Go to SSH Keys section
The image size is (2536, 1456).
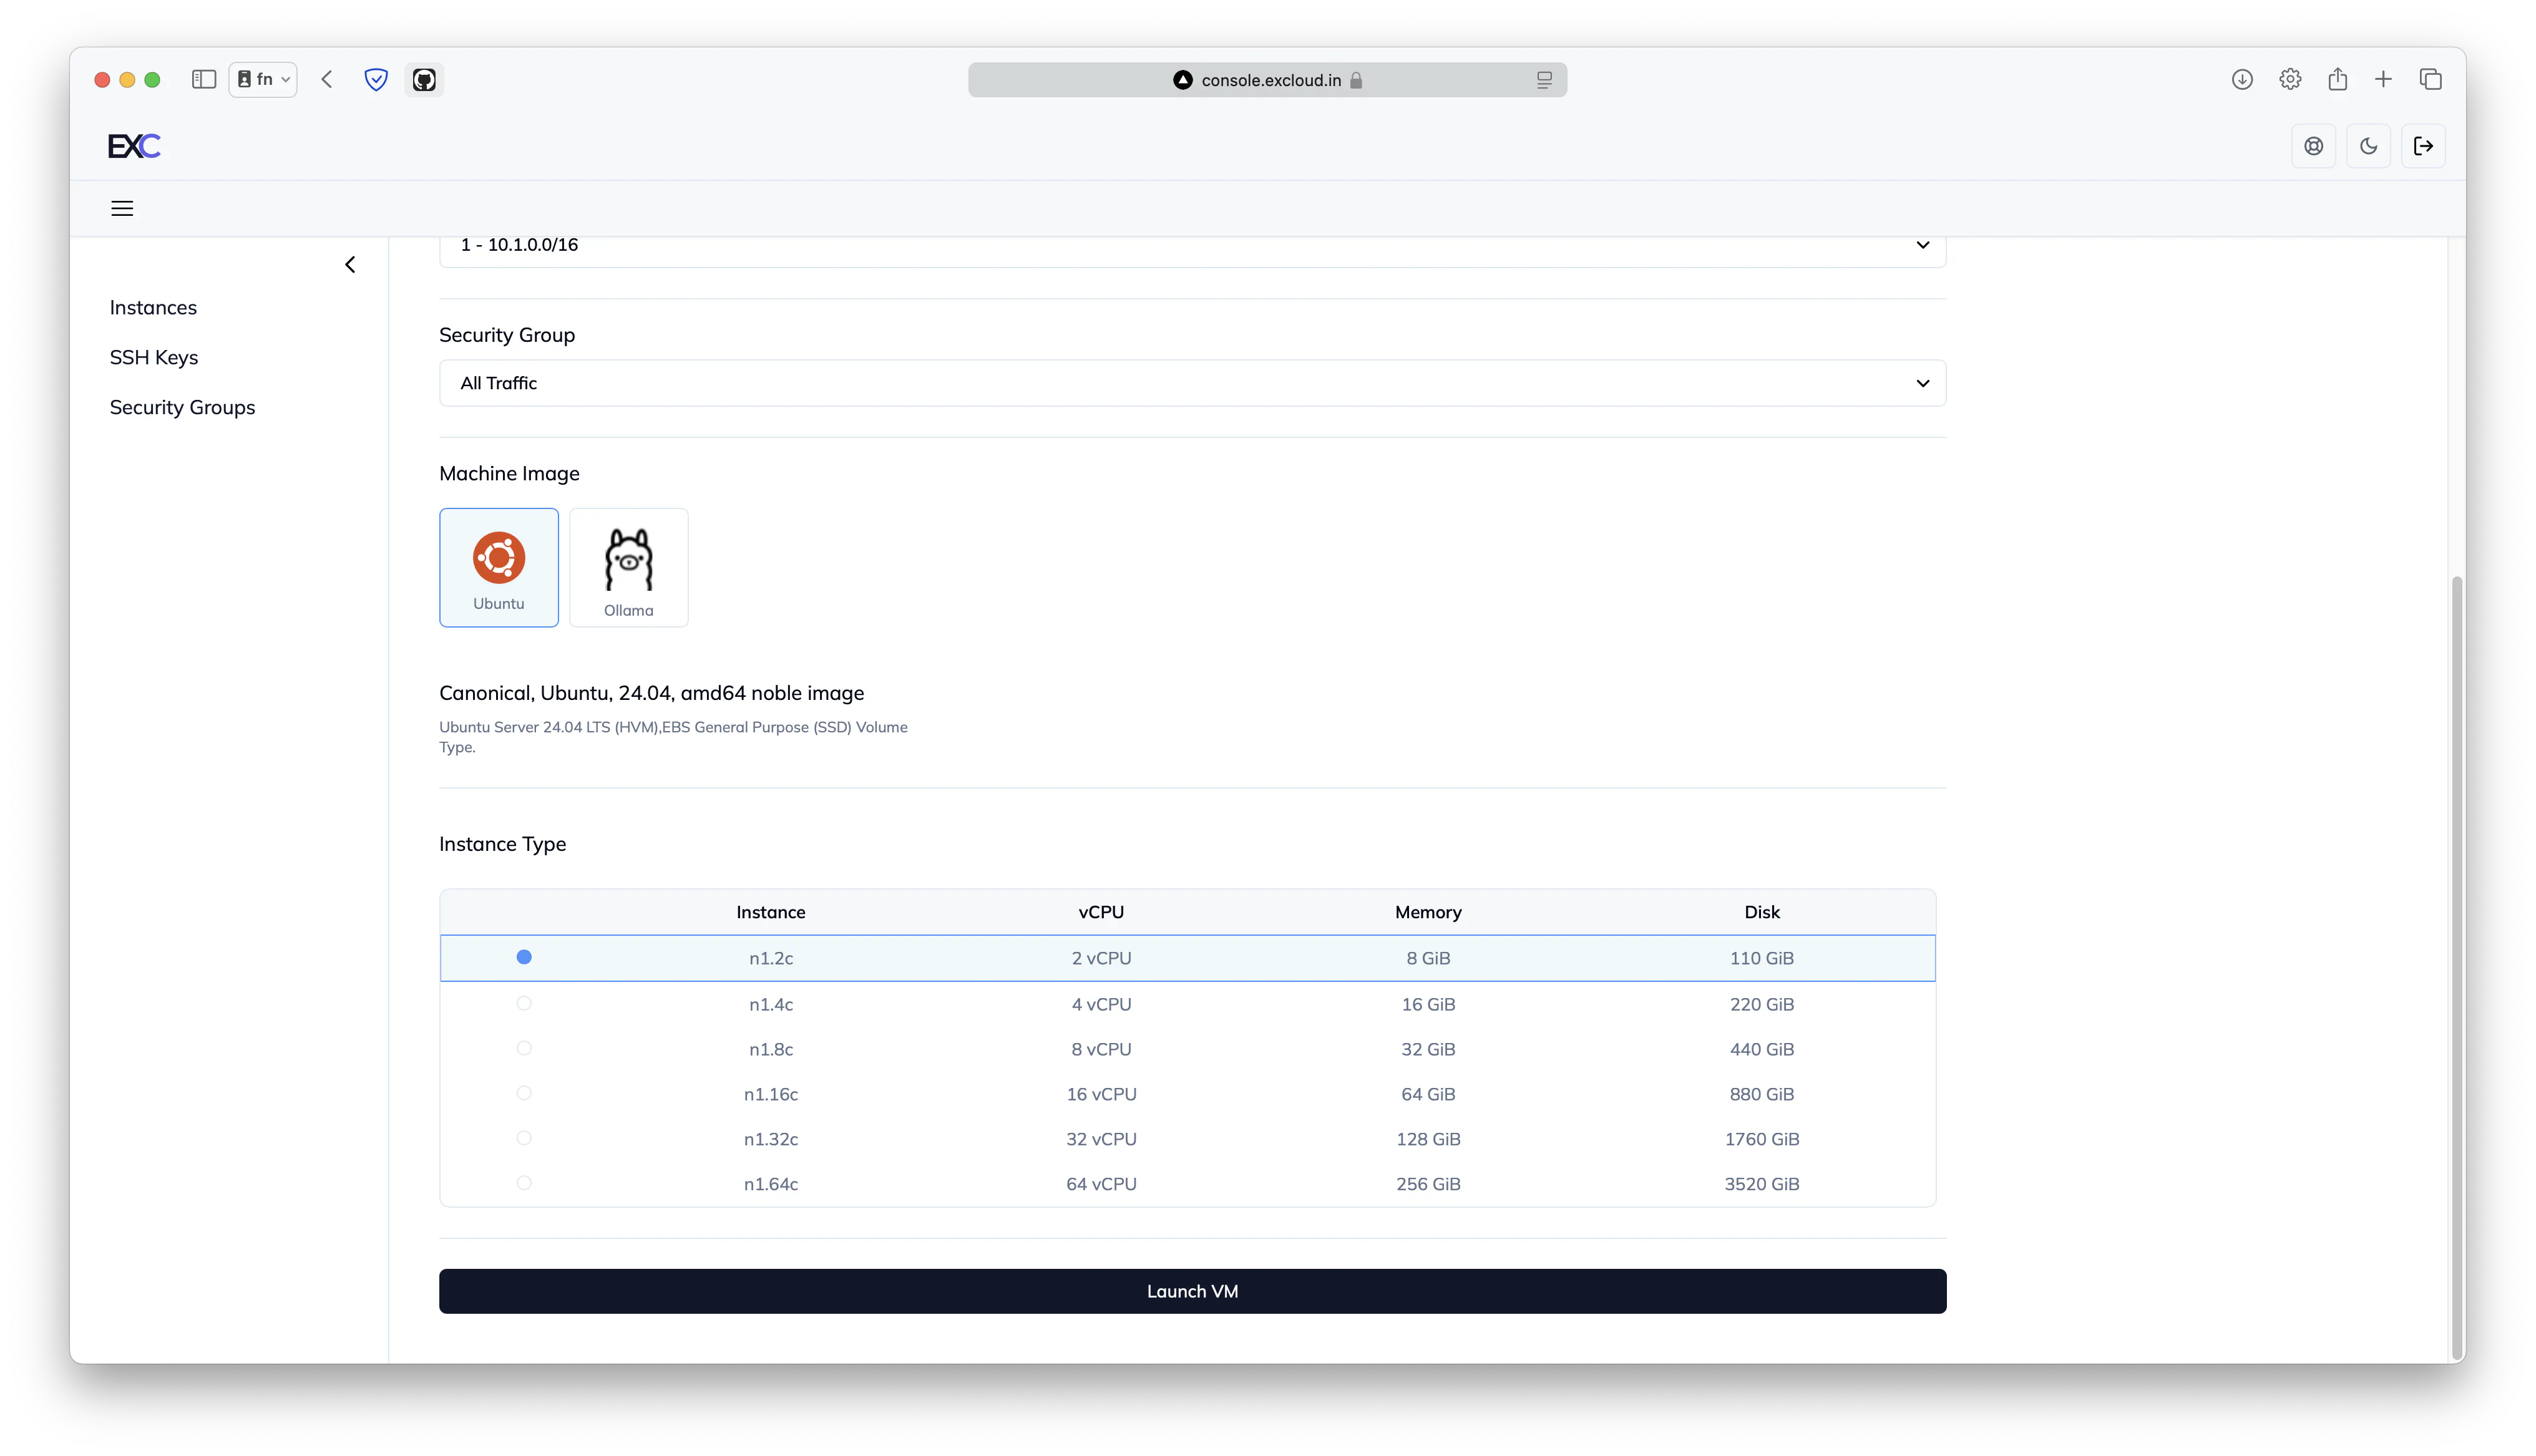(x=154, y=357)
